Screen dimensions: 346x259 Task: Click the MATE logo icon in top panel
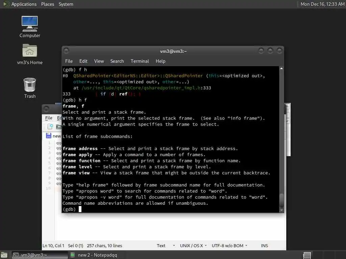tap(6, 4)
